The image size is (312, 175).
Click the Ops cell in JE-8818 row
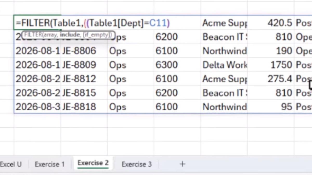click(131, 107)
